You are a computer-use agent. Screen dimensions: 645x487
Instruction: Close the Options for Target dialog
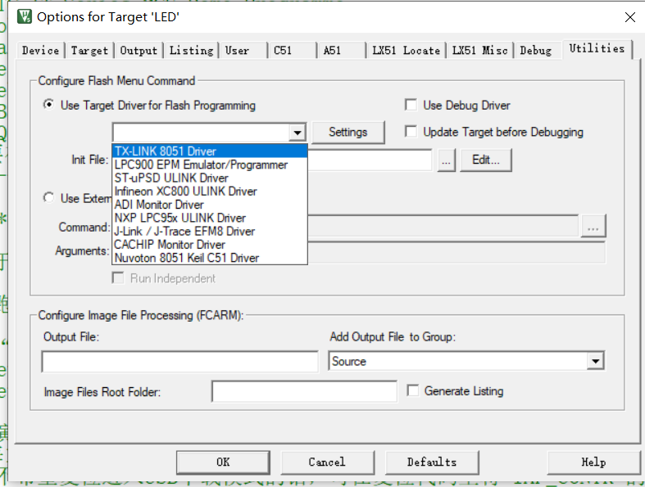pyautogui.click(x=629, y=17)
